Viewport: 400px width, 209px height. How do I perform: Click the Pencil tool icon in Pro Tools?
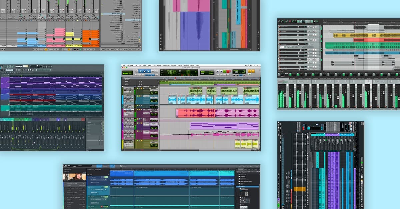[x=156, y=71]
